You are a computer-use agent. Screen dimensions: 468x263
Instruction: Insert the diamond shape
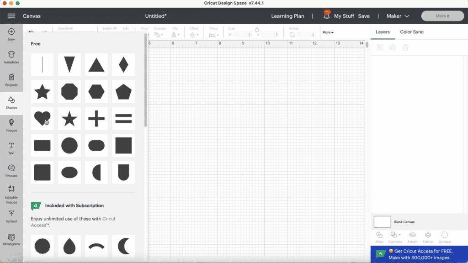click(x=123, y=65)
